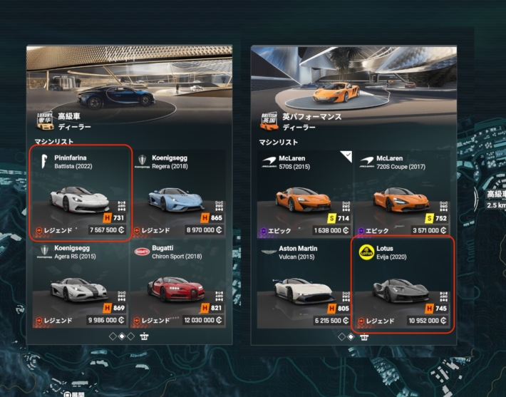The width and height of the screenshot is (506, 397).
Task: Click the red Bugatti brand logo
Action: click(142, 252)
